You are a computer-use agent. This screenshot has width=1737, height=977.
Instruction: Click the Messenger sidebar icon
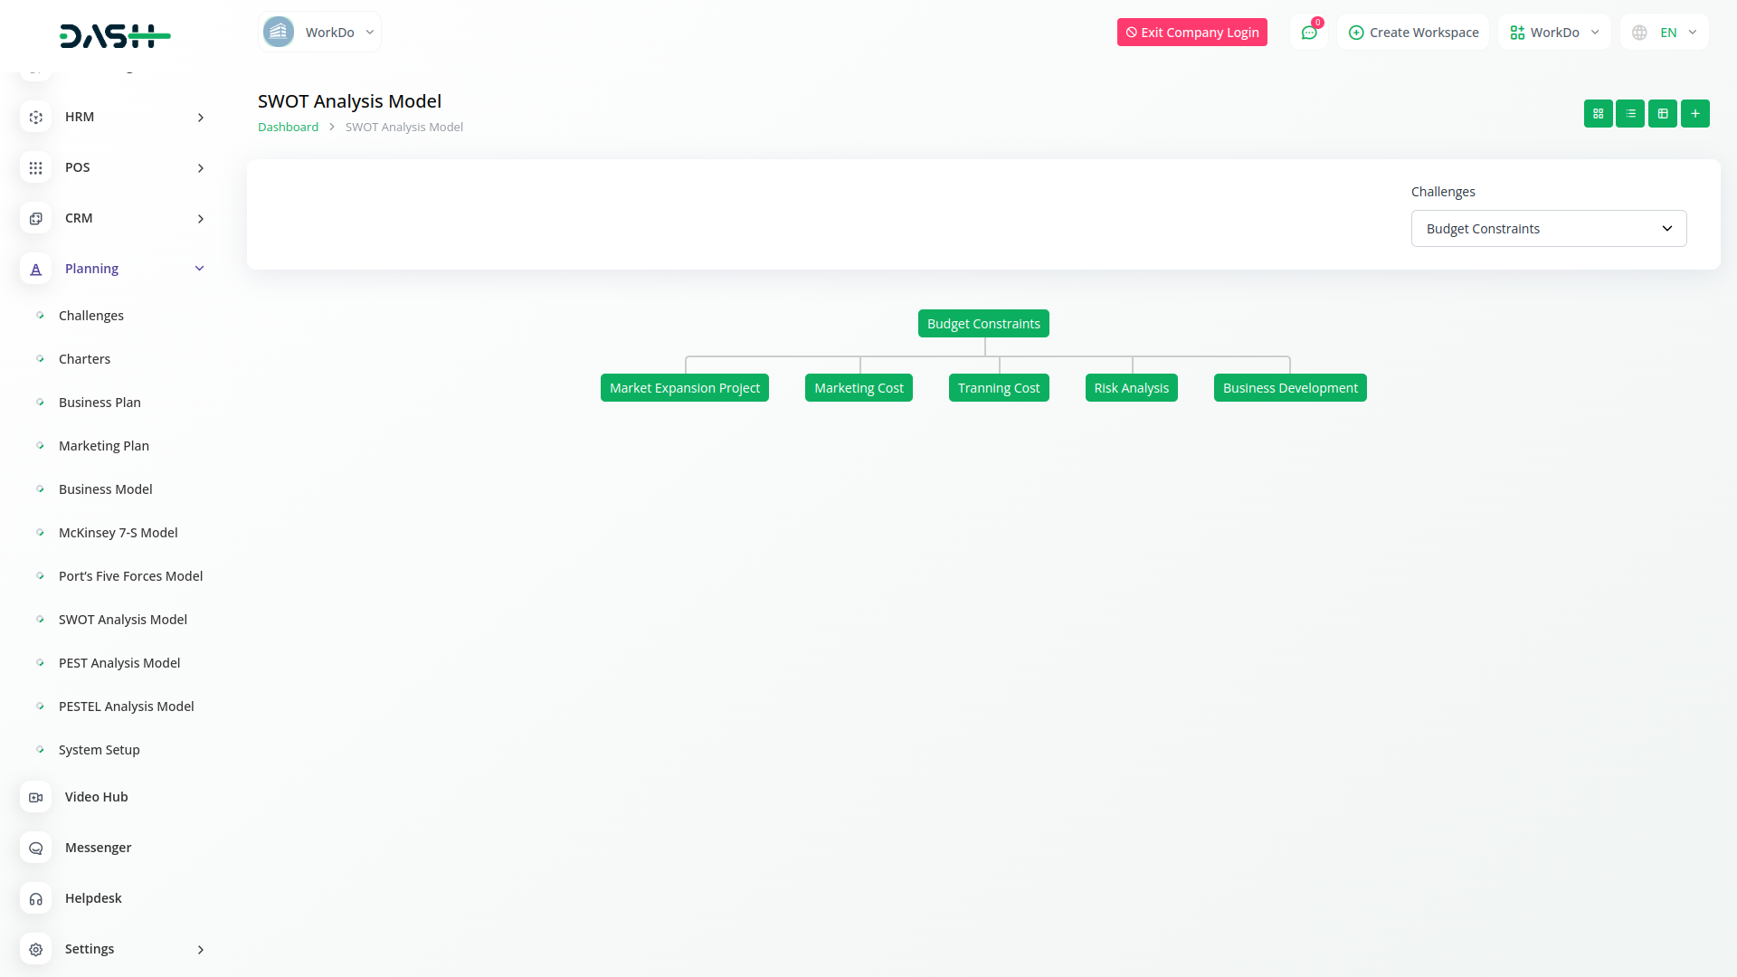[x=36, y=849]
